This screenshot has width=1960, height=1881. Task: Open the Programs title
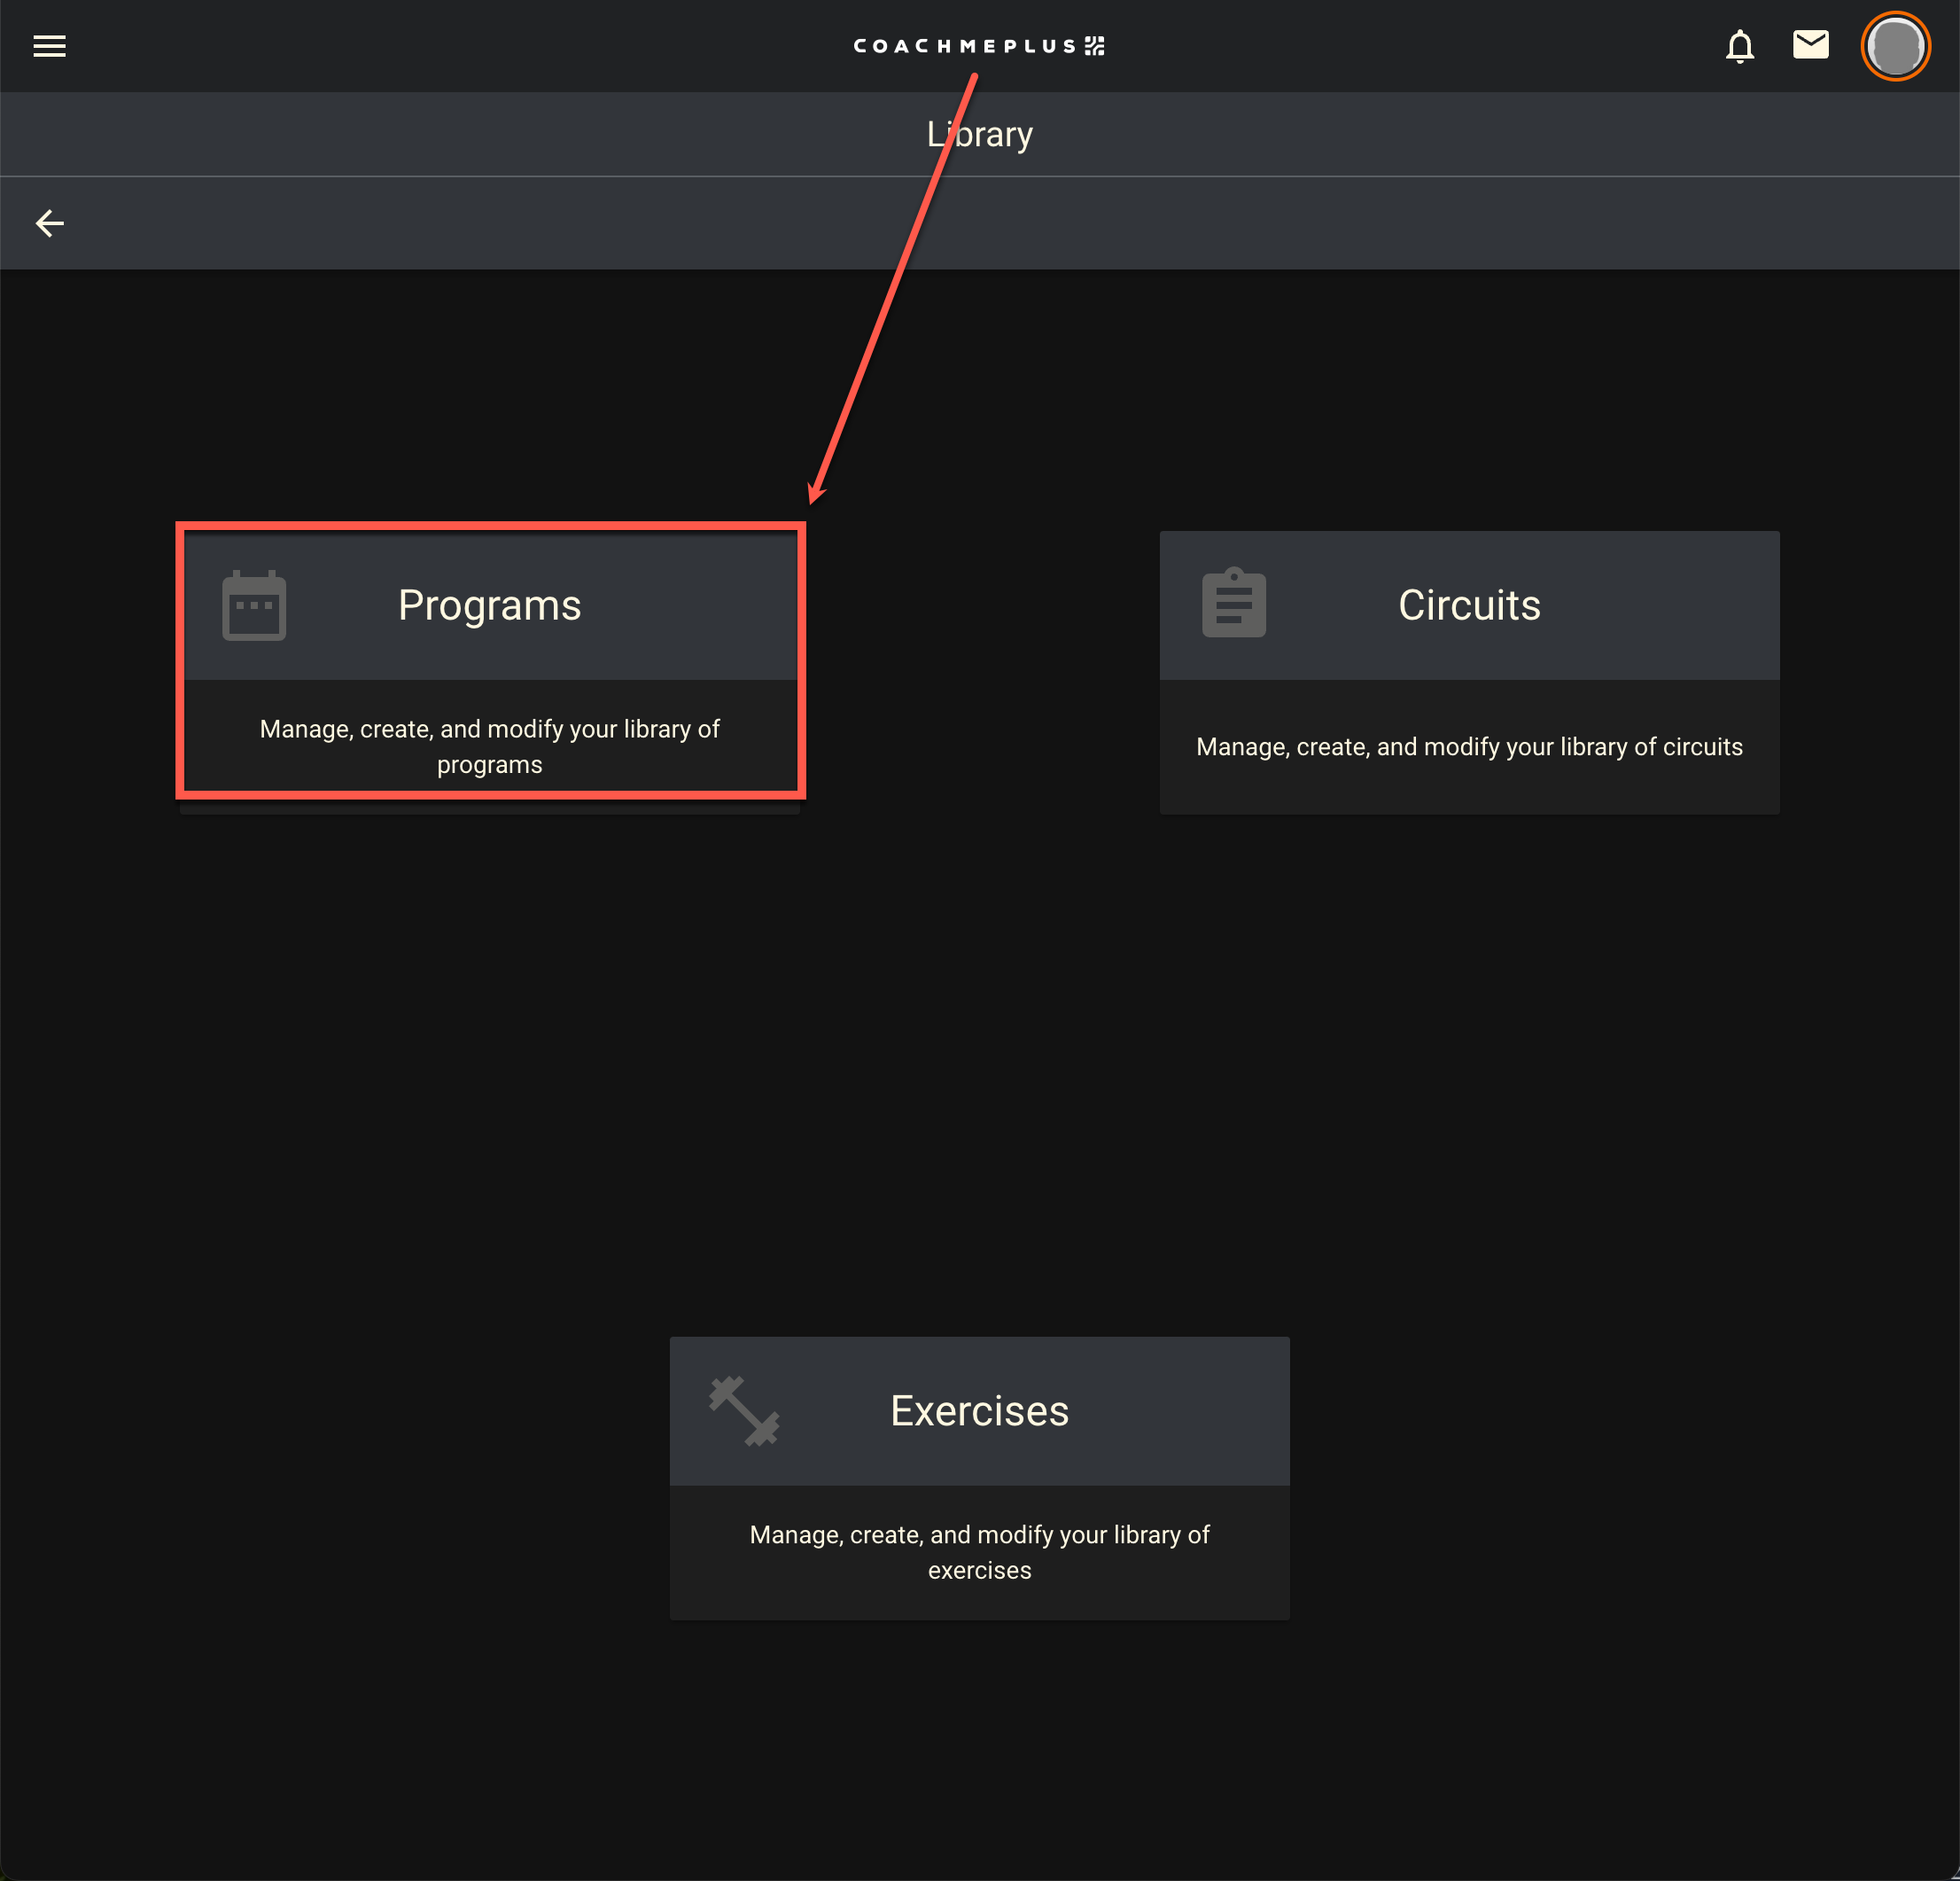click(489, 605)
